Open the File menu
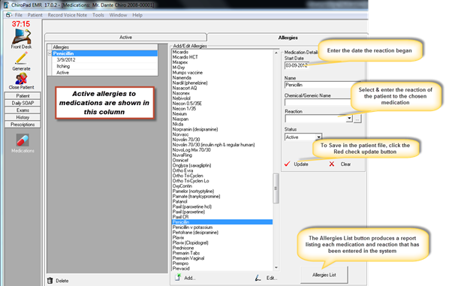 (x=19, y=15)
